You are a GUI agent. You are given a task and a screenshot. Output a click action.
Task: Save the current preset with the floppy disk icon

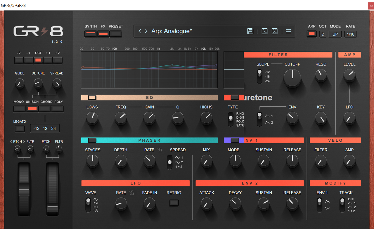click(x=250, y=31)
